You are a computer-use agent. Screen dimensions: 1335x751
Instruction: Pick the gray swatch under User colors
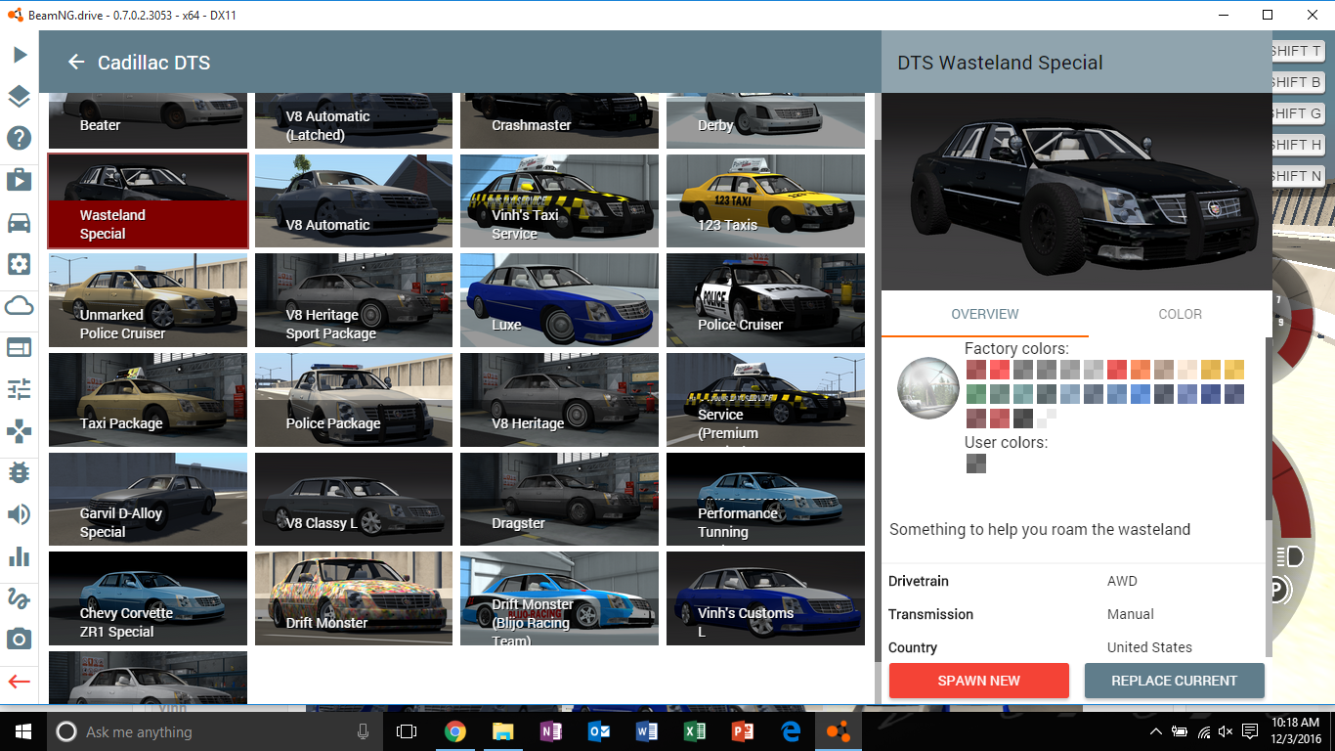click(975, 464)
